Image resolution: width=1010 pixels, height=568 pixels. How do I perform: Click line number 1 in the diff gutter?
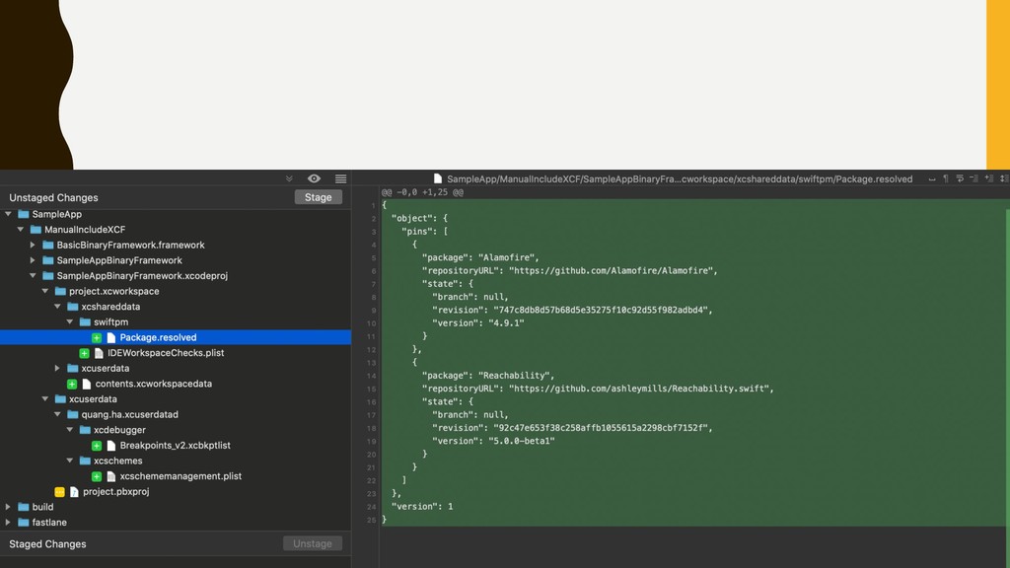(x=373, y=205)
